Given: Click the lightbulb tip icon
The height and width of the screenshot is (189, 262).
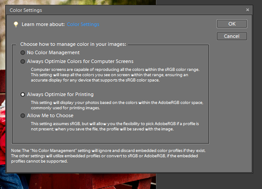Looking at the screenshot, I should tap(16, 24).
